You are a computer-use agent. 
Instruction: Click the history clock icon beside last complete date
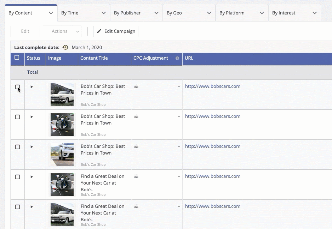(65, 47)
